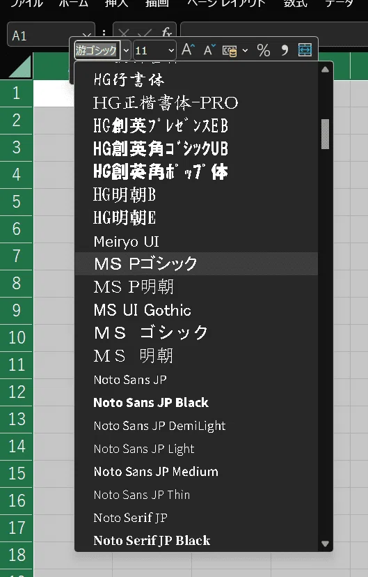368x577 pixels.
Task: Select the HG創英角ゴシックUB font
Action: (196, 148)
